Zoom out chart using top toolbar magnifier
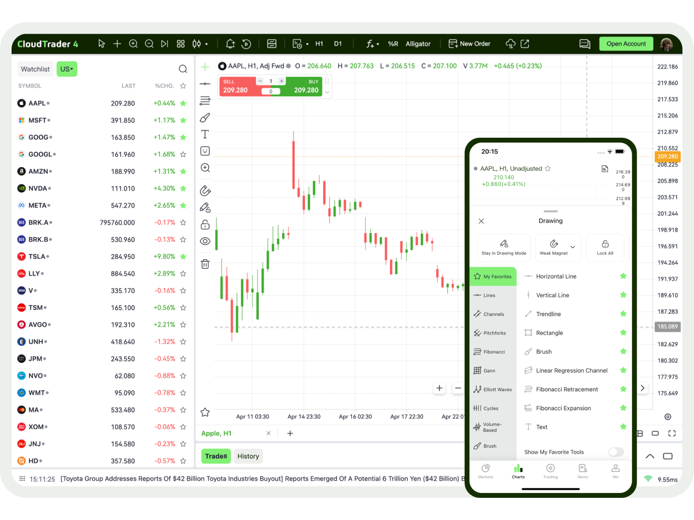This screenshot has width=694, height=520. pos(149,44)
